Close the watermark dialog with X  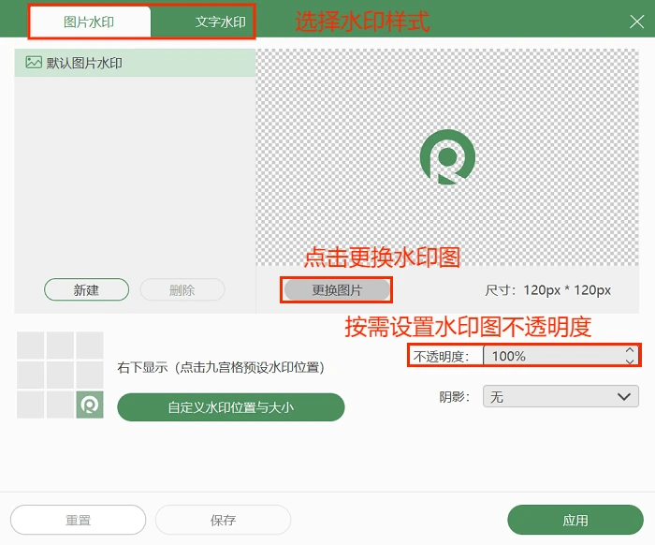click(636, 22)
